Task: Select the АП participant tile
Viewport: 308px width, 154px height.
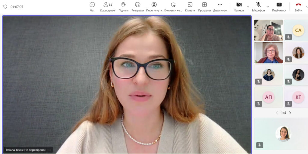Action: (269, 97)
